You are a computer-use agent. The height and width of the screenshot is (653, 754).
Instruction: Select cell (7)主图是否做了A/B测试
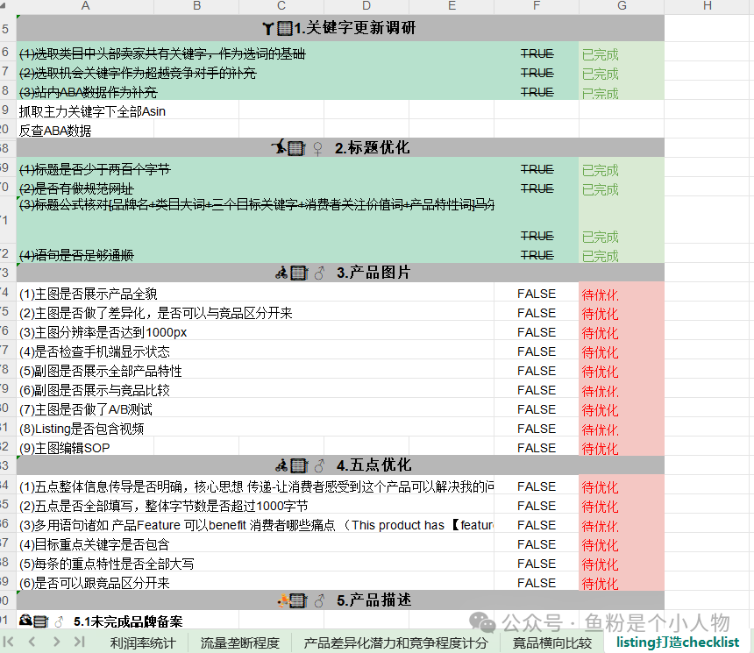click(255, 409)
